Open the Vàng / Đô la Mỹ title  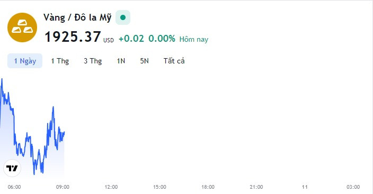pos(77,17)
